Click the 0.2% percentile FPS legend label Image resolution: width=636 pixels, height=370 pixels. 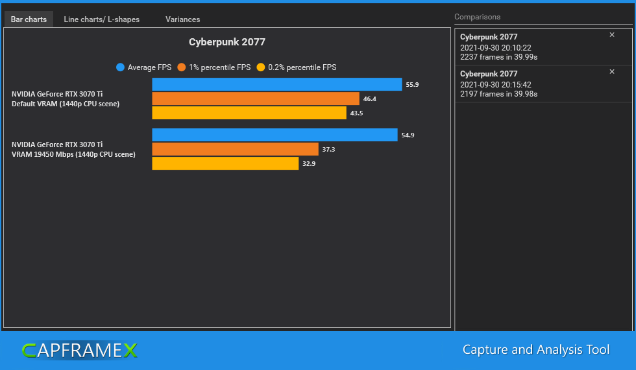[302, 67]
